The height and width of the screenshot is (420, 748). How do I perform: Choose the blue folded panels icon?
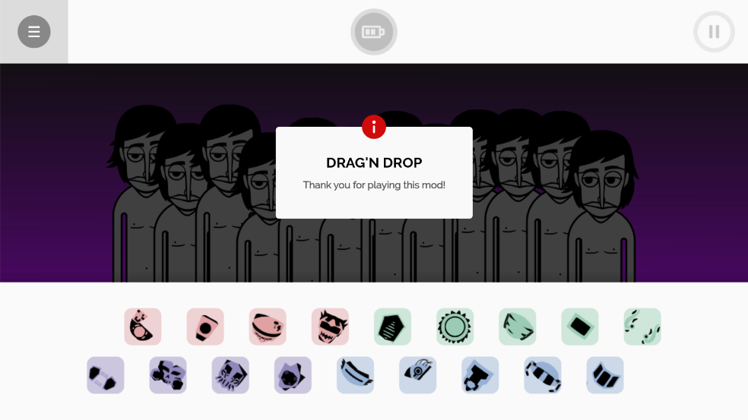pyautogui.click(x=605, y=375)
